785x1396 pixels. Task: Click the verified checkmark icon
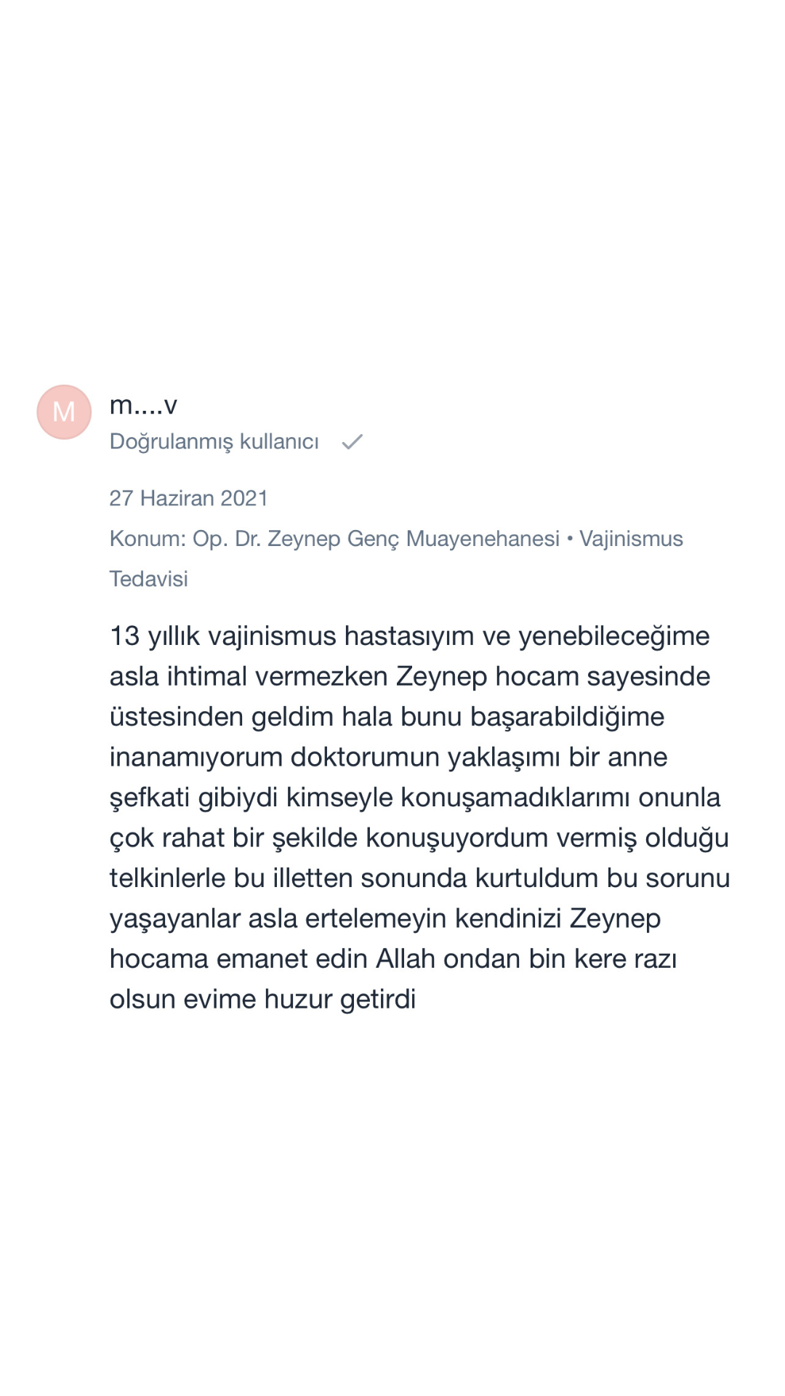coord(353,442)
